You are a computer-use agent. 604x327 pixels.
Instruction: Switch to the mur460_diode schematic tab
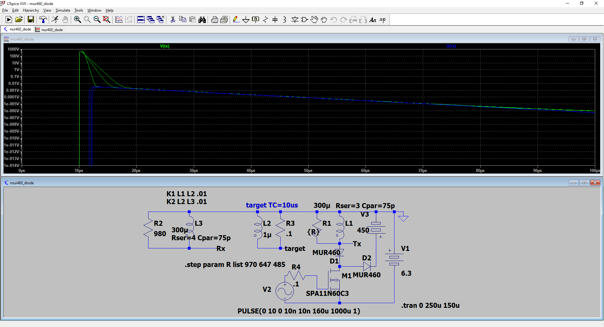pos(18,30)
